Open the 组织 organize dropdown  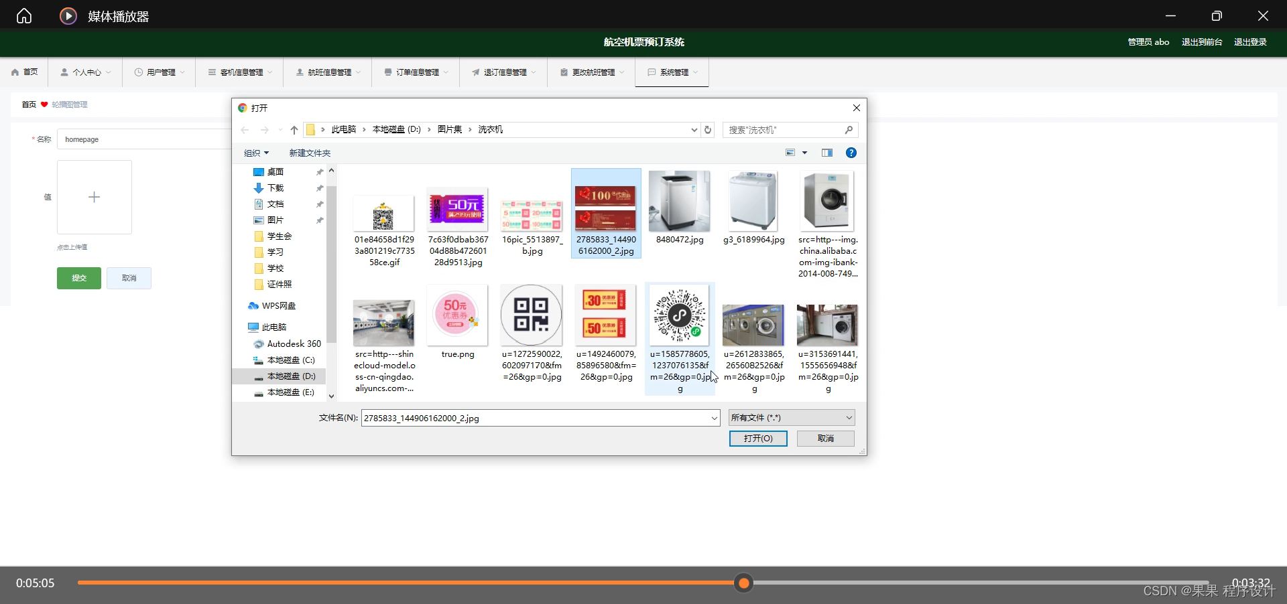tap(256, 153)
